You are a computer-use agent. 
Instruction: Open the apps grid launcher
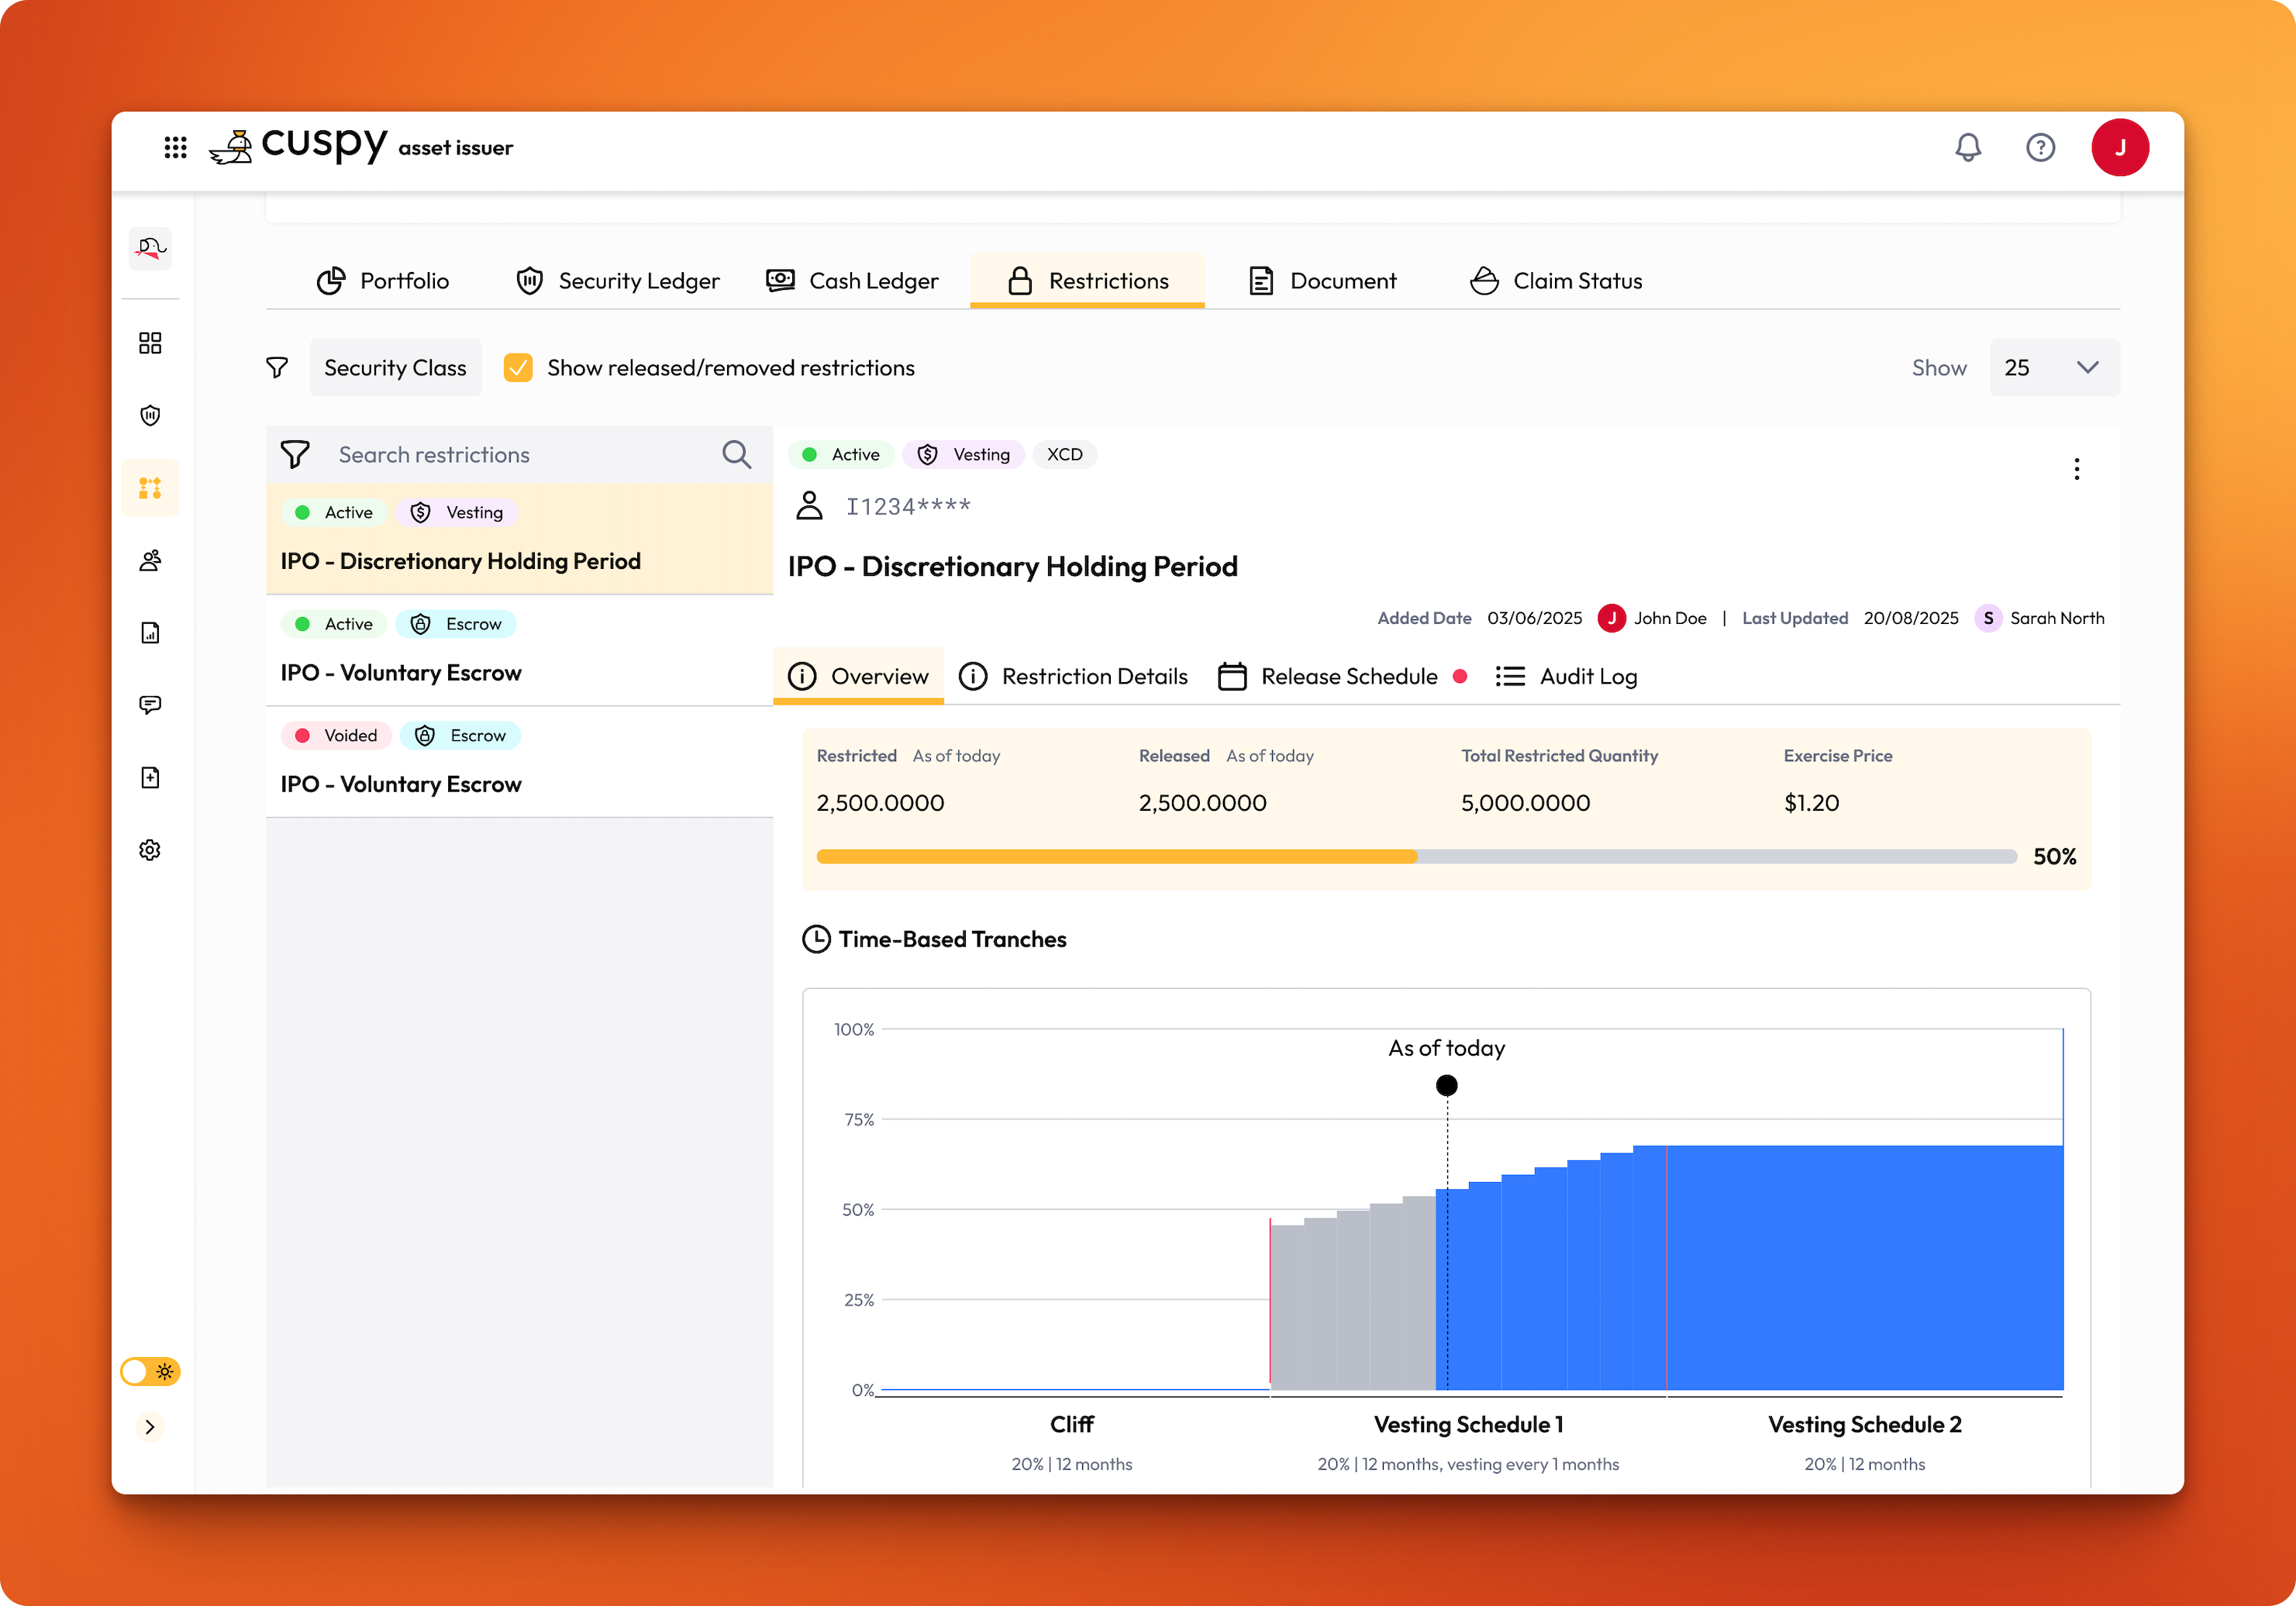coord(175,148)
